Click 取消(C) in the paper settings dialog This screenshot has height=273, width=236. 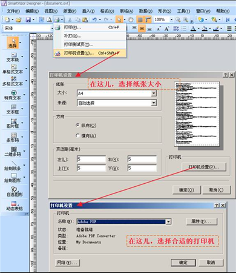(x=216, y=190)
